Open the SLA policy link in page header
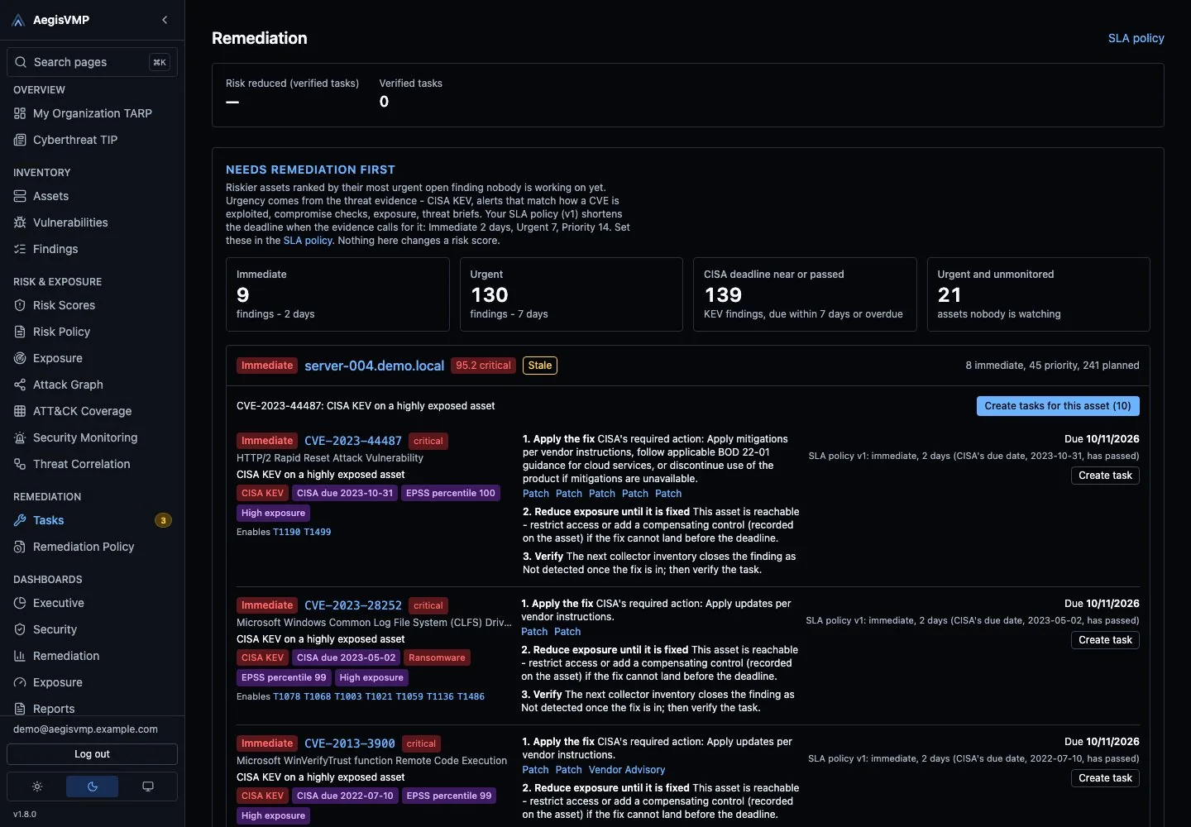1191x827 pixels. tap(1136, 38)
